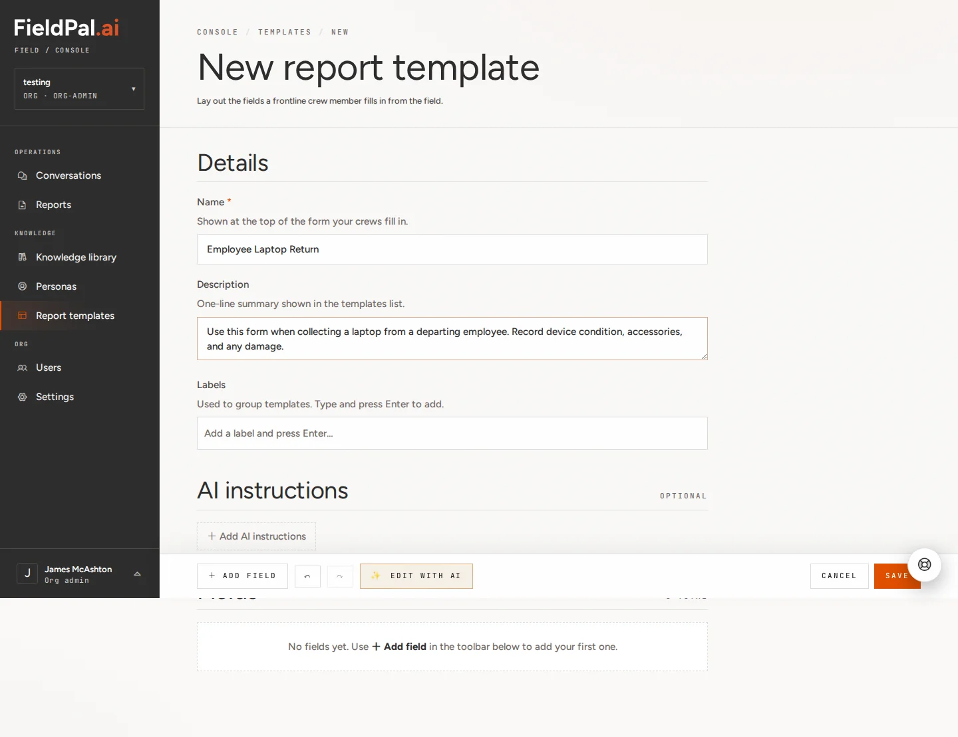Click the OPTIONAL tag beside AI instructions
Image resolution: width=958 pixels, height=737 pixels.
tap(683, 496)
